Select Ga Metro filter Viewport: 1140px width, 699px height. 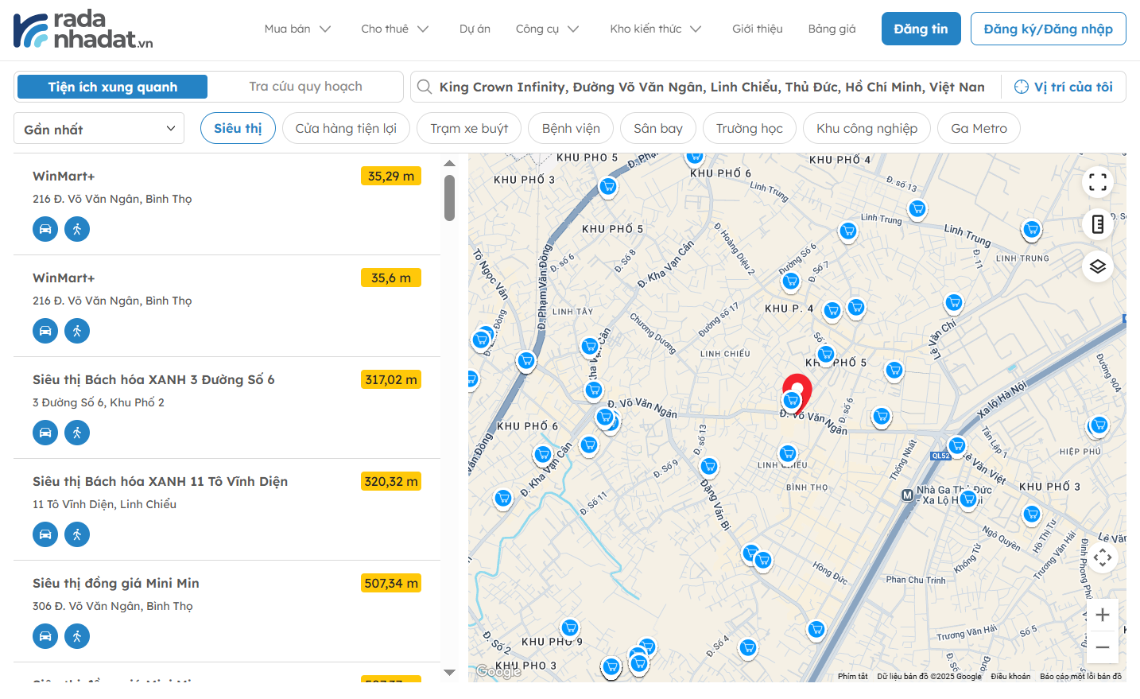pyautogui.click(x=979, y=128)
